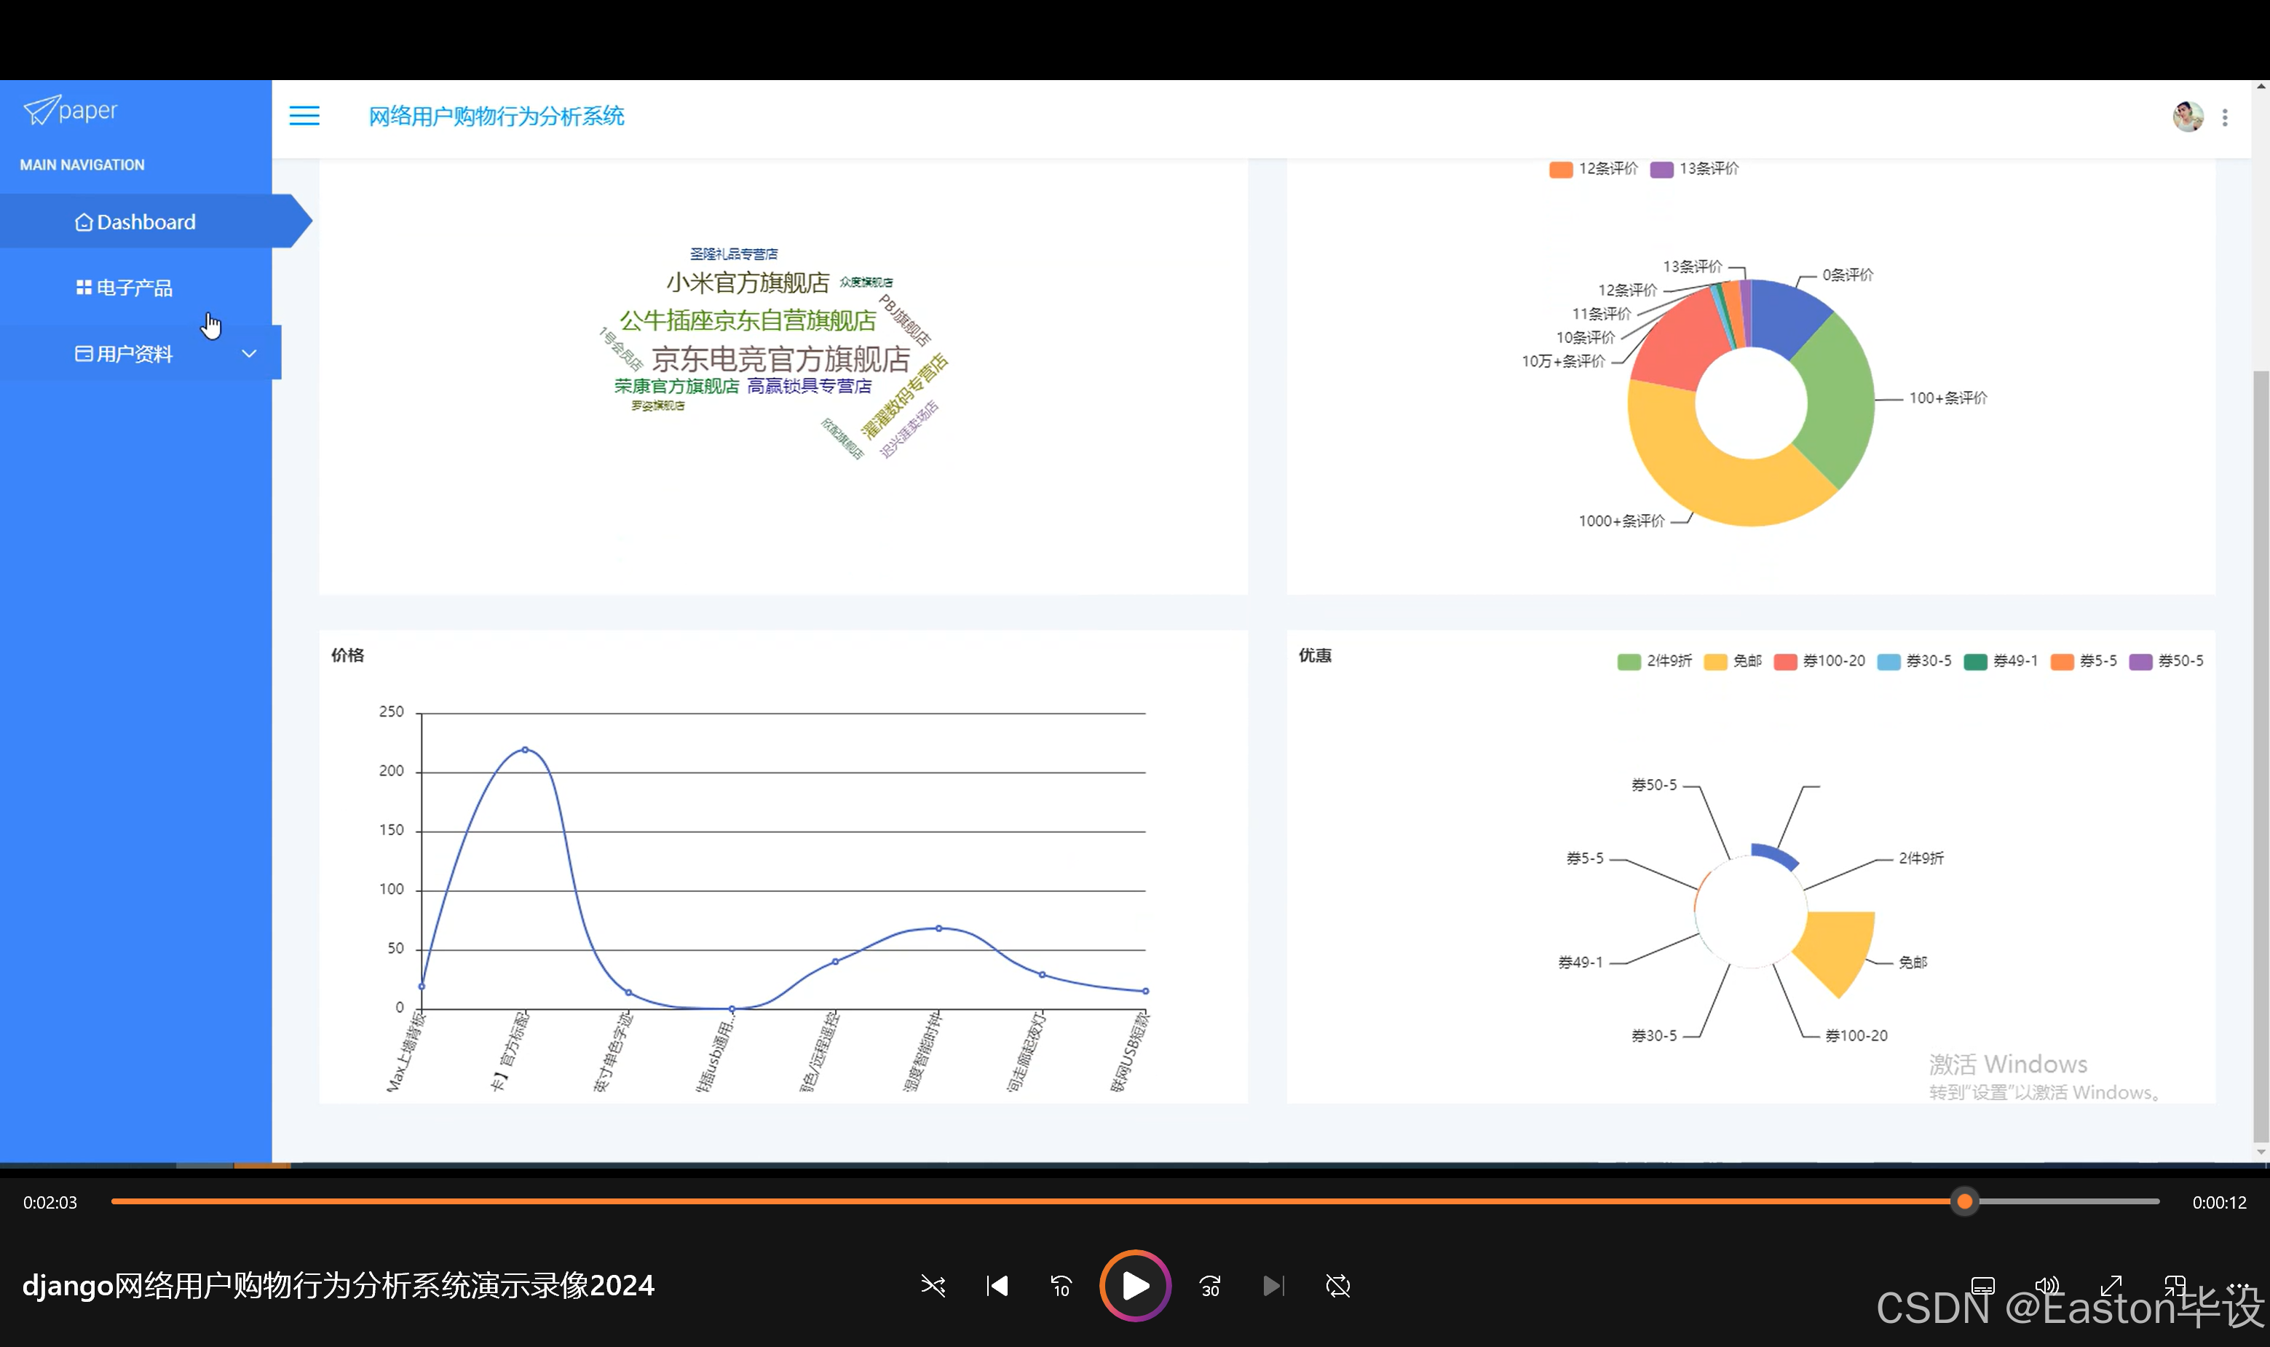Click the django网络用户购物行为分析系统演示录像2024 video title
Viewport: 2270px width, 1347px height.
(338, 1285)
